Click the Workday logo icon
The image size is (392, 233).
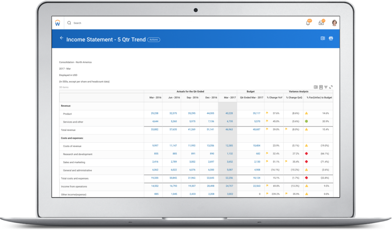tap(58, 23)
